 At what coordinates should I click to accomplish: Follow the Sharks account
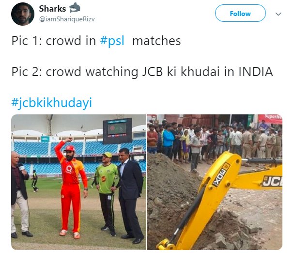(240, 14)
